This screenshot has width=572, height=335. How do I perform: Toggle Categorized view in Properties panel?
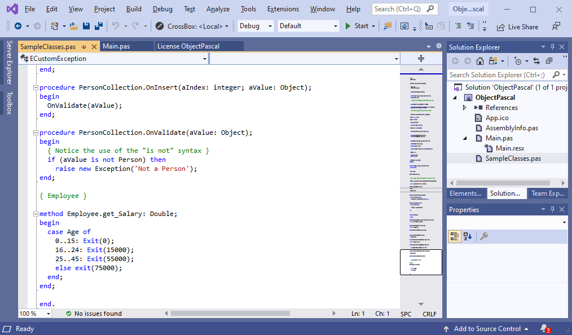click(x=455, y=236)
